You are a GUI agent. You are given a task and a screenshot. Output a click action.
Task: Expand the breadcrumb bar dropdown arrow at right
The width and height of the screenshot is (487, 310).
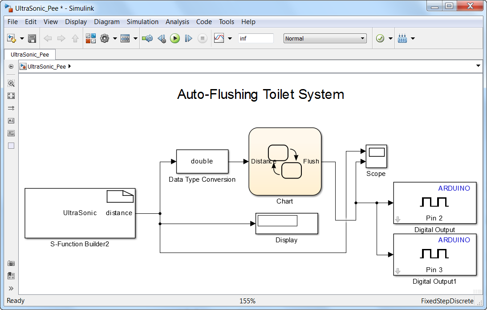478,66
